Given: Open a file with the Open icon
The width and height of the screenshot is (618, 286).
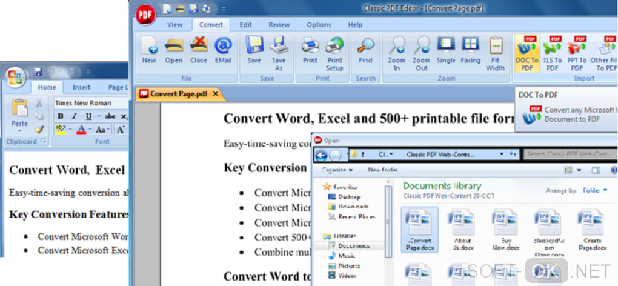Looking at the screenshot, I should [173, 50].
